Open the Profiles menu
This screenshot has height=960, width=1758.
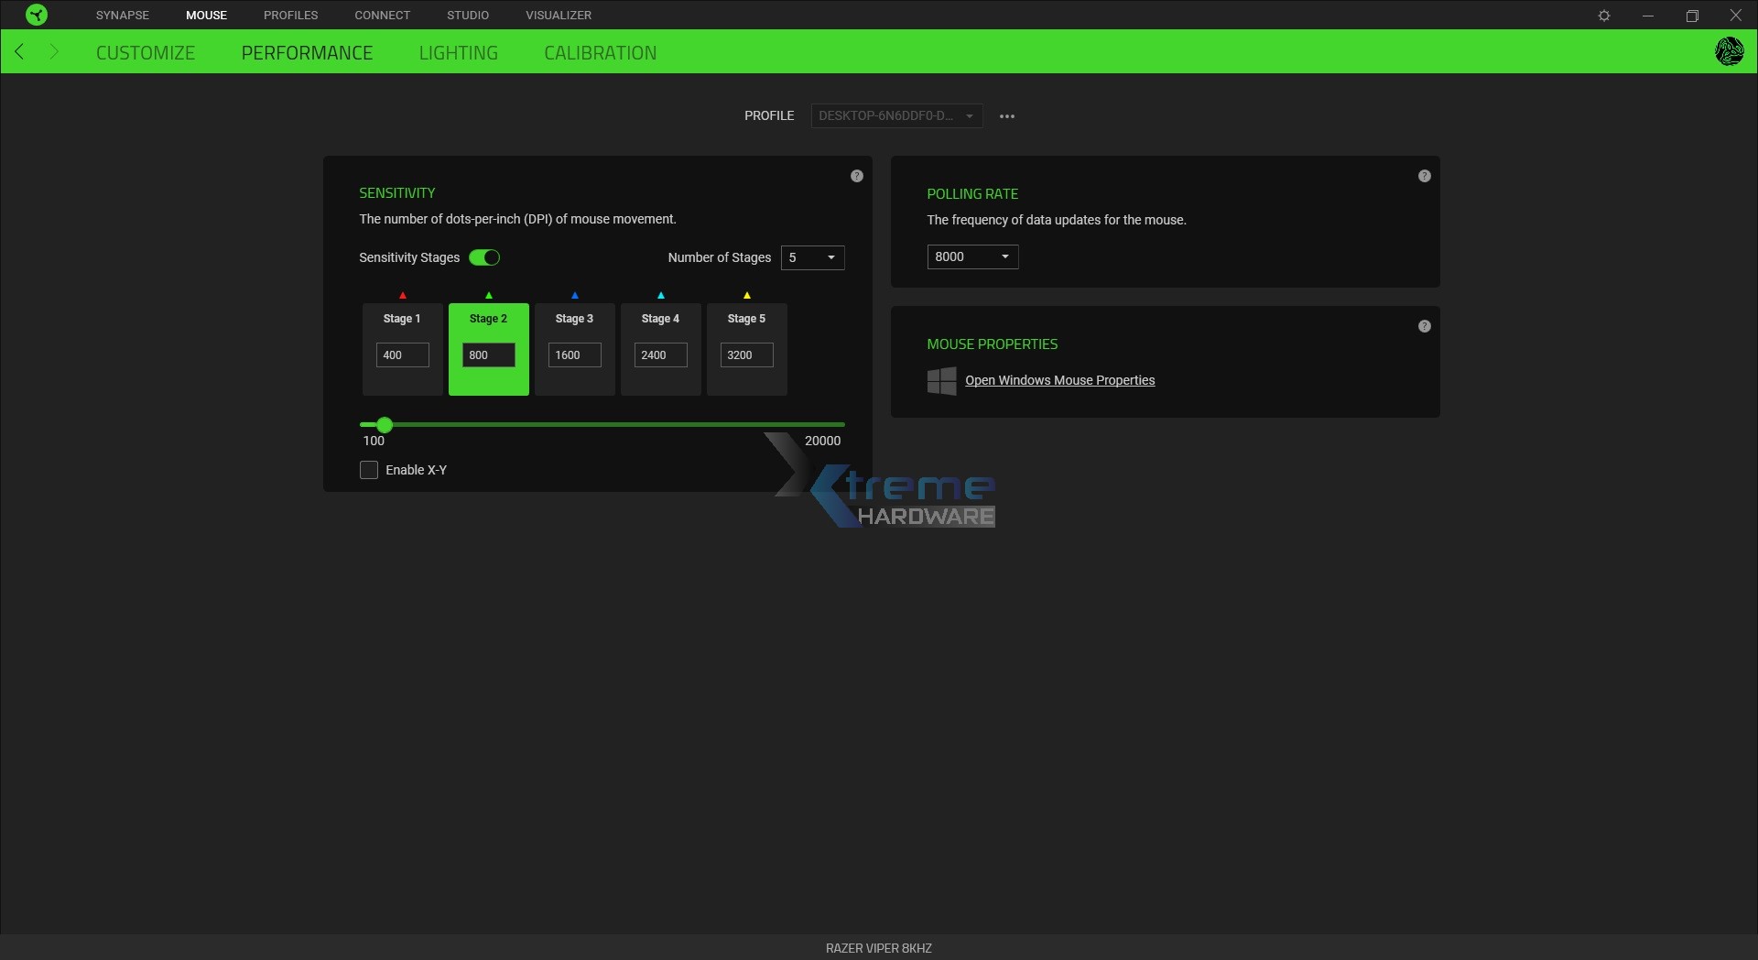tap(290, 15)
